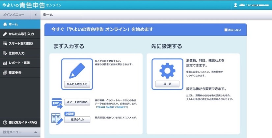
Task: Click the notebook icon beside 仕訳の入力 in sidebar
Action: [5, 53]
